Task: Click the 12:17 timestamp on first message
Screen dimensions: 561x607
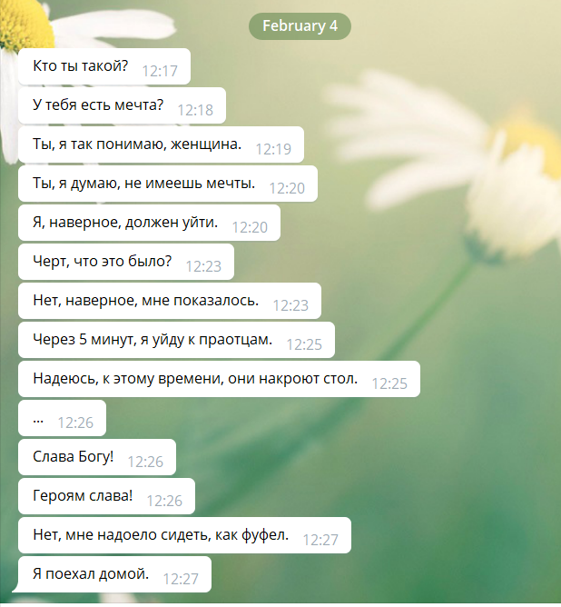Action: click(160, 71)
